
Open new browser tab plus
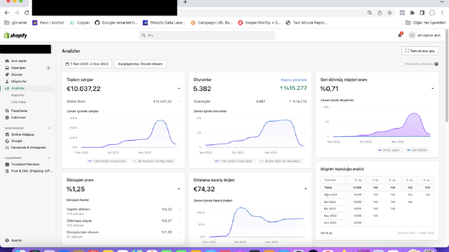[x=185, y=2]
